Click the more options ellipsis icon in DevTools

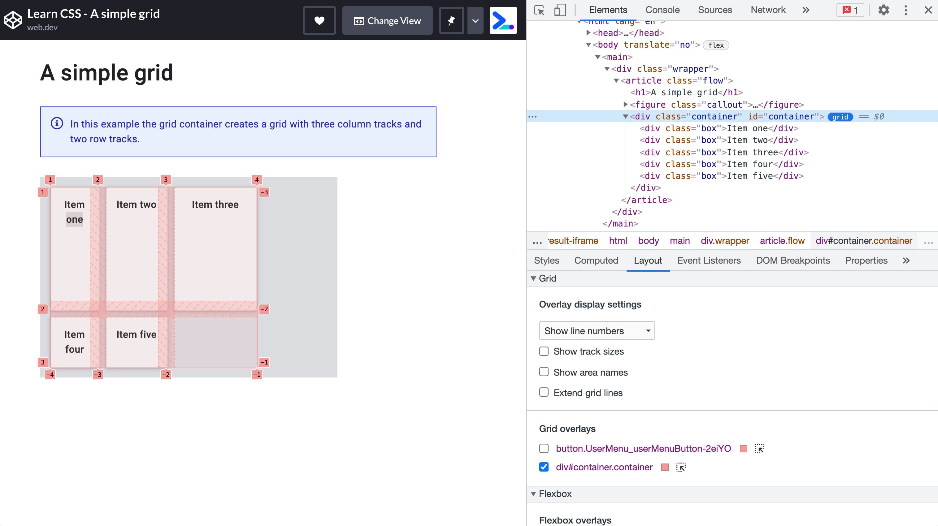[906, 10]
